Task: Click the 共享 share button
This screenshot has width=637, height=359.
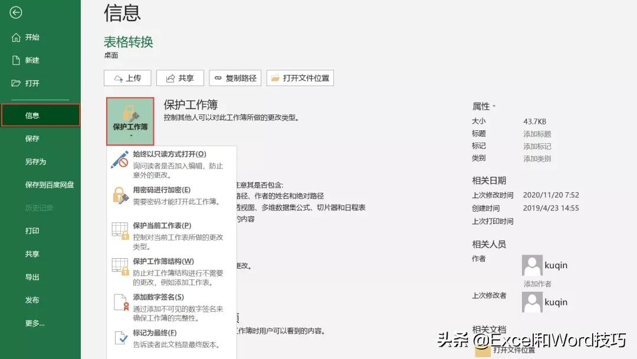Action: click(x=180, y=77)
